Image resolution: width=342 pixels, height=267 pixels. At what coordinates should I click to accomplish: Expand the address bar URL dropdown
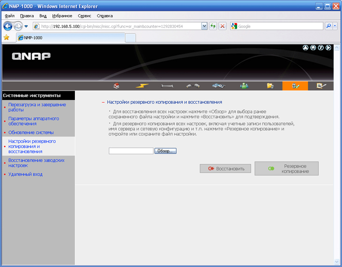(x=204, y=26)
